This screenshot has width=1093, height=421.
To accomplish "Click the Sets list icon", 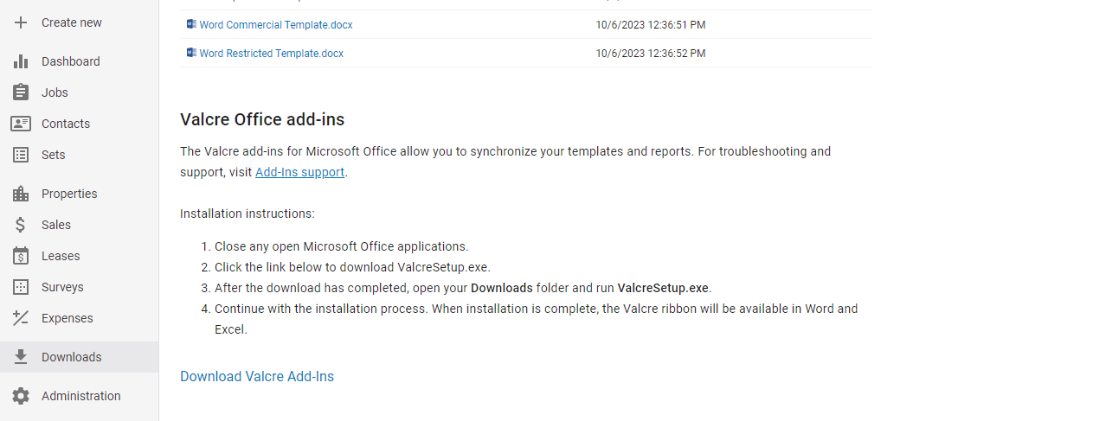I will pyautogui.click(x=21, y=155).
